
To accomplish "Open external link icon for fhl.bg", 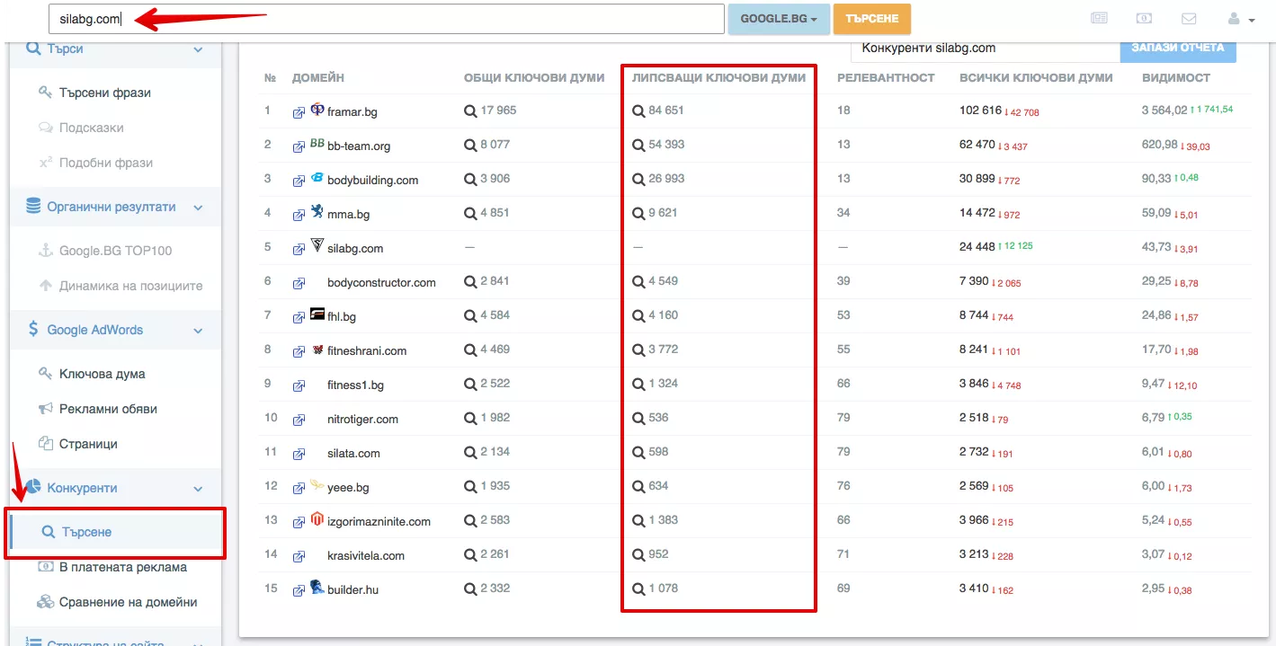I will coord(299,317).
